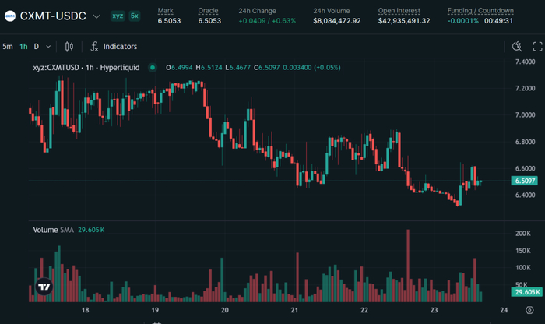Click the CXMT coin logo icon
This screenshot has height=324, width=545.
point(10,16)
